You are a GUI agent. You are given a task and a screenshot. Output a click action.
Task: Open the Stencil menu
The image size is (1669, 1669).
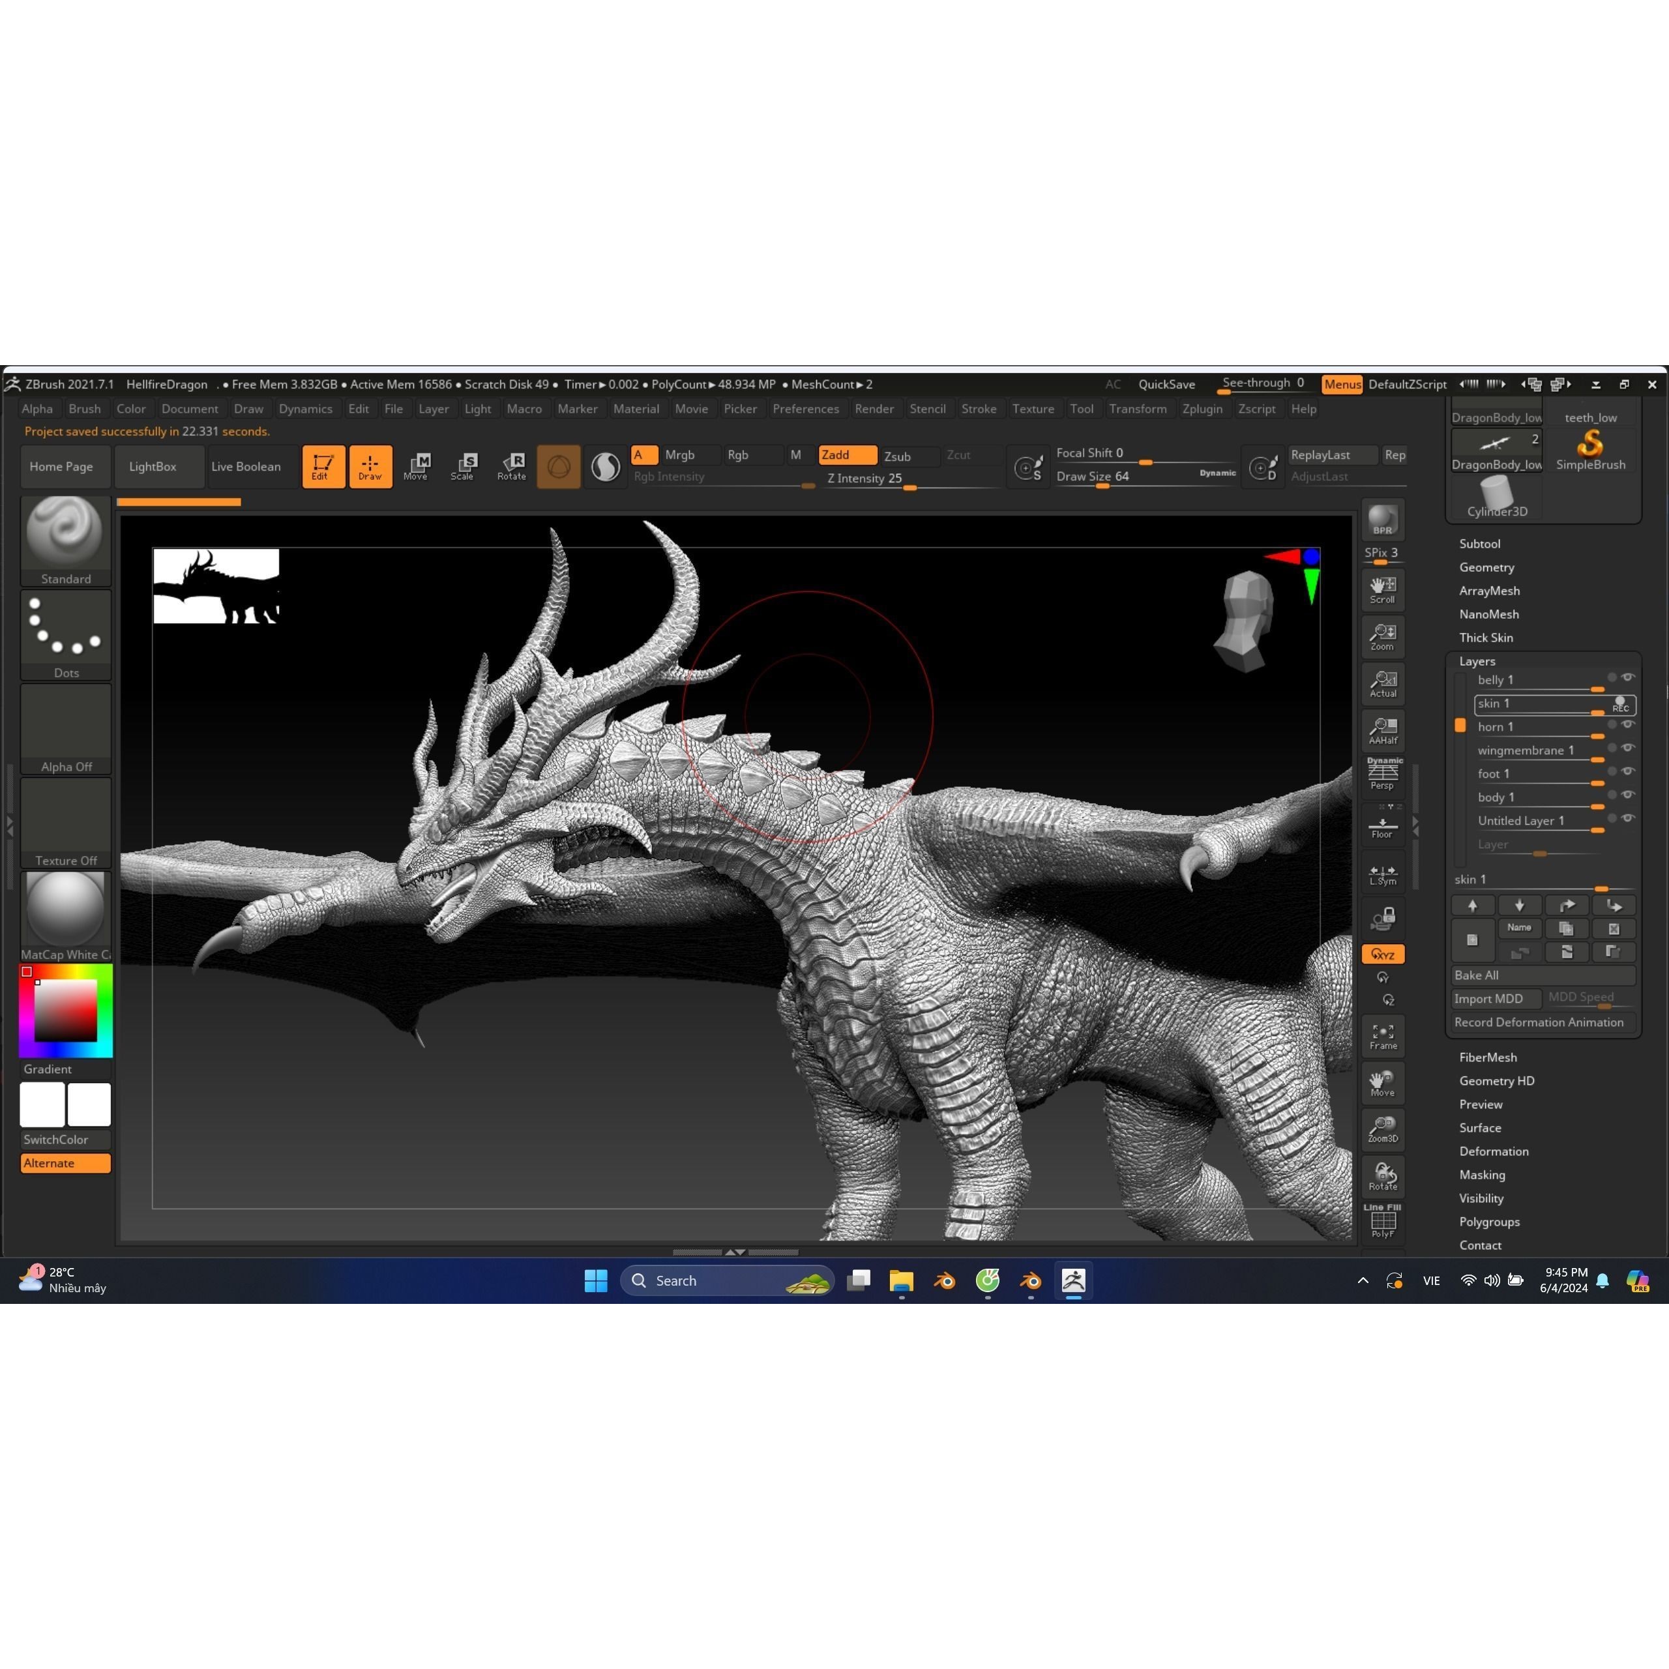(928, 409)
